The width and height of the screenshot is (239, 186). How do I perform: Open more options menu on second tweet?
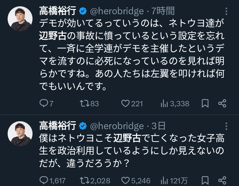[226, 126]
